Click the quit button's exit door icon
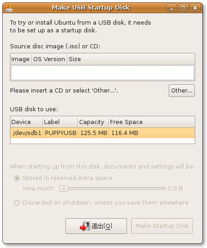Screen dimensions: 207x248 tap(85, 226)
